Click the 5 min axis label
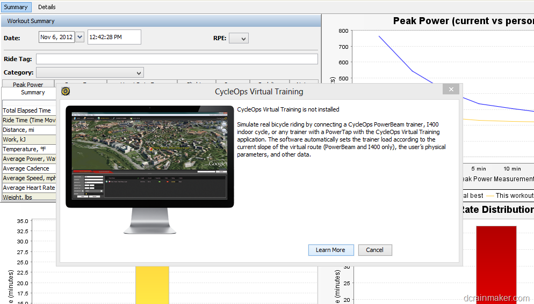Image resolution: width=534 pixels, height=304 pixels. (x=479, y=169)
